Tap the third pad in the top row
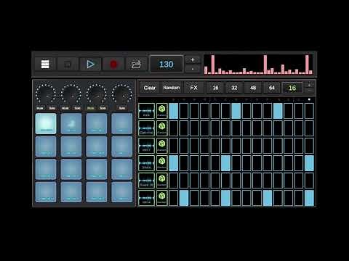Screen dimensions: 349x261 97,123
